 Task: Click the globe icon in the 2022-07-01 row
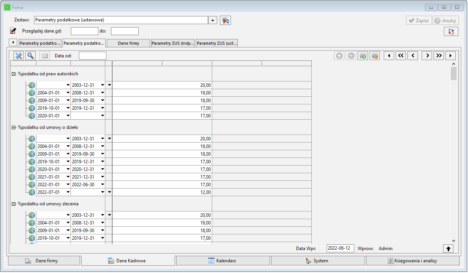32,192
